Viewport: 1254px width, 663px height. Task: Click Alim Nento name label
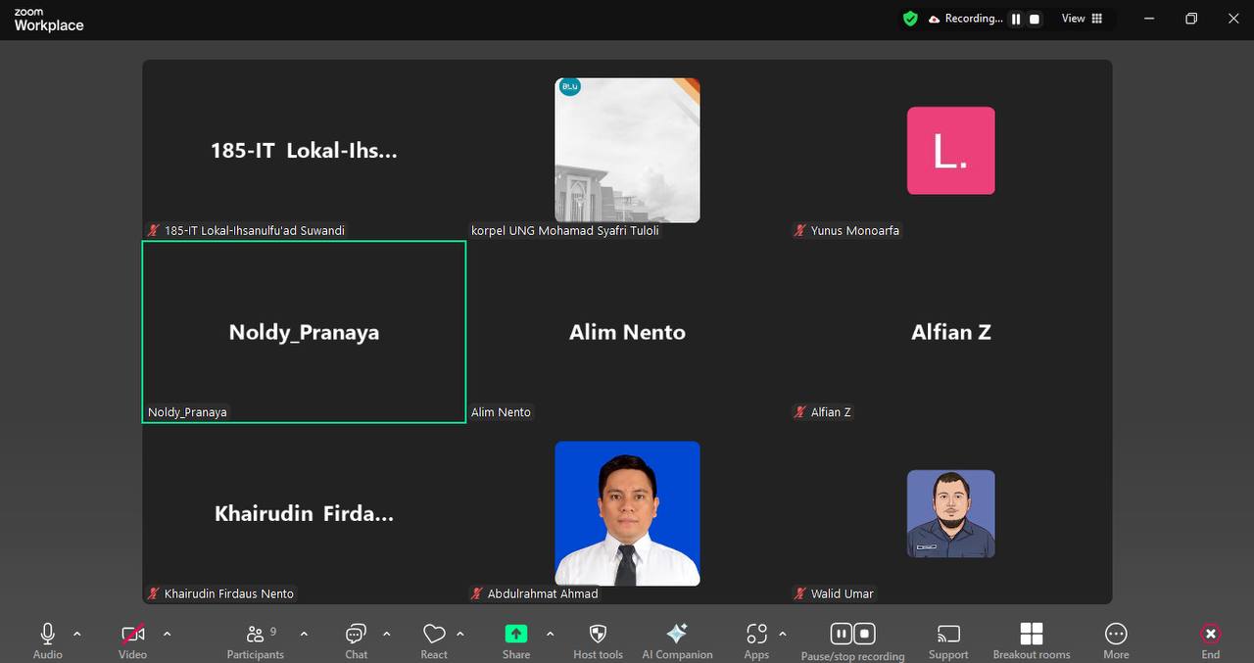point(501,412)
